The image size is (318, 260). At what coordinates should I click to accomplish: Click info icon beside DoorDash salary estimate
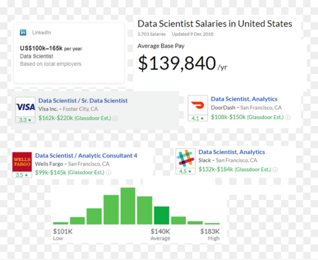click(288, 117)
